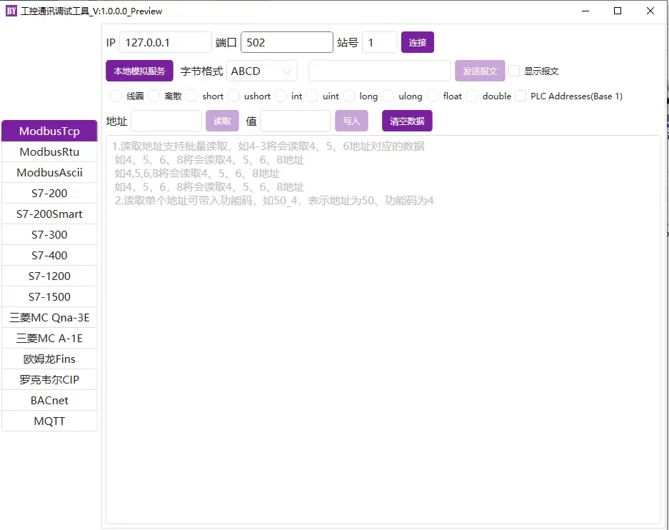Click the 地址 address input field
Image resolution: width=669 pixels, height=530 pixels.
coord(166,121)
